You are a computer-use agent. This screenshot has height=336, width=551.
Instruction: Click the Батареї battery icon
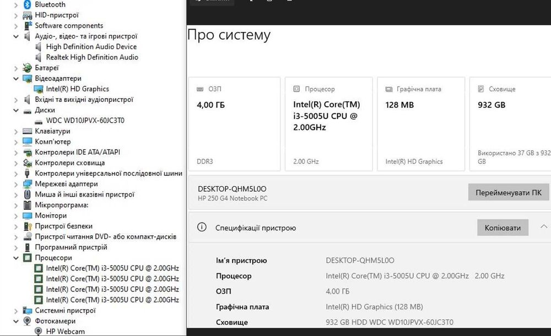[x=28, y=68]
